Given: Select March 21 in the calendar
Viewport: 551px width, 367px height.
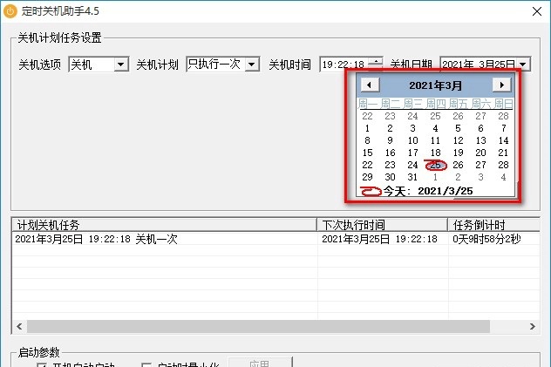Looking at the screenshot, I should pyautogui.click(x=503, y=153).
